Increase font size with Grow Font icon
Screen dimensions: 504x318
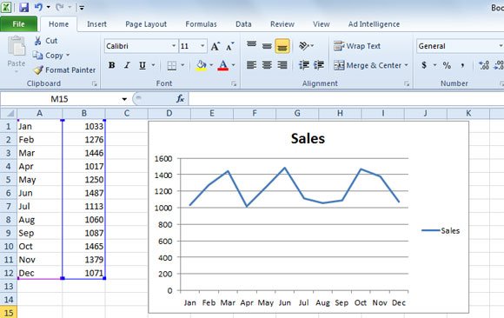point(215,46)
